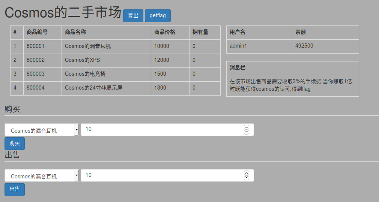Click the blue 出售 button
Viewport: 379px width, 202px height.
tap(15, 189)
